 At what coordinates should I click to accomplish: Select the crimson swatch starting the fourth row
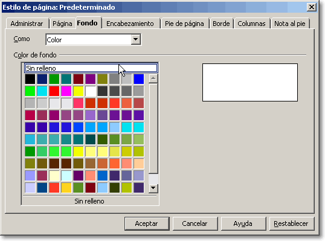tap(30, 115)
